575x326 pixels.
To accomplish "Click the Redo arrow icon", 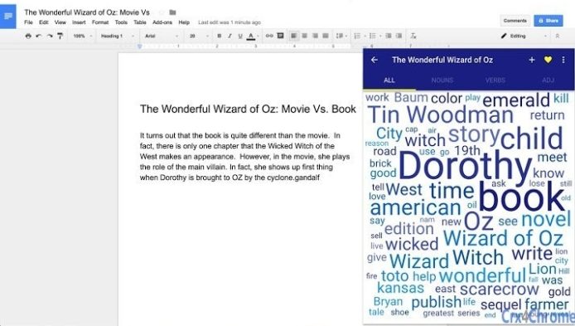I will coord(50,36).
